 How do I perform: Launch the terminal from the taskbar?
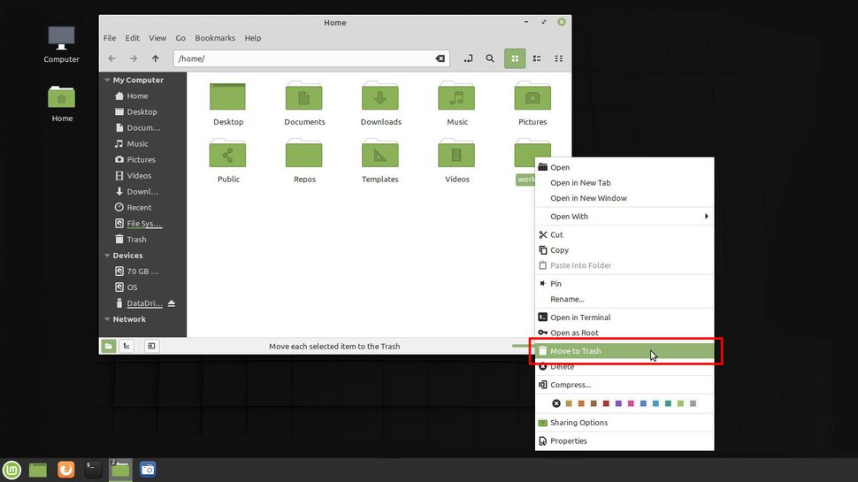click(x=93, y=470)
